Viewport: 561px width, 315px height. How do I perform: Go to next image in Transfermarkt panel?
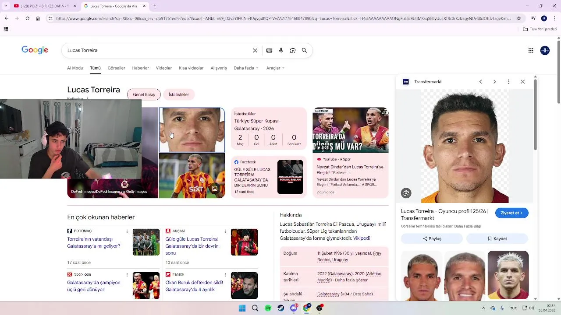click(494, 82)
